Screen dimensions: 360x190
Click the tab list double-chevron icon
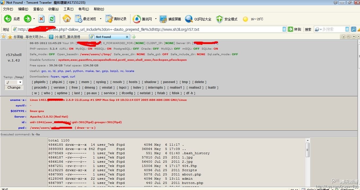tap(344, 37)
